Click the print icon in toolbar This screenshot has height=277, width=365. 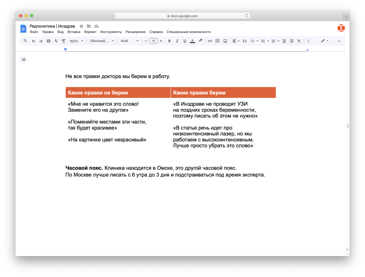(x=48, y=41)
